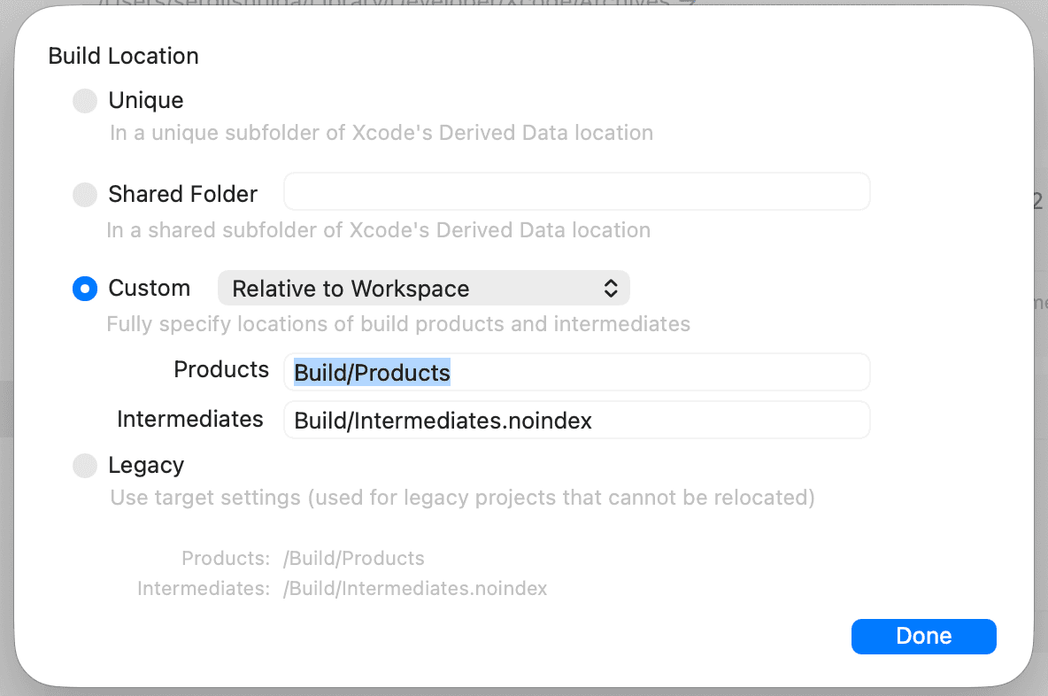Confirm settings with the Done button
Image resolution: width=1048 pixels, height=696 pixels.
click(x=924, y=636)
